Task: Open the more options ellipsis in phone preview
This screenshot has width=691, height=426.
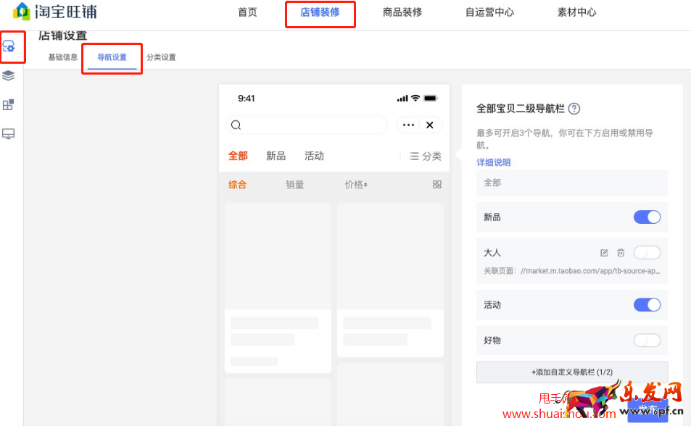Action: [x=408, y=125]
